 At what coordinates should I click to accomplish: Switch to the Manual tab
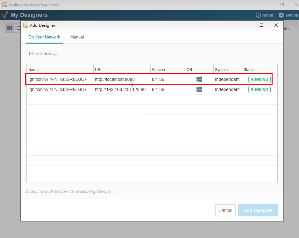[77, 37]
